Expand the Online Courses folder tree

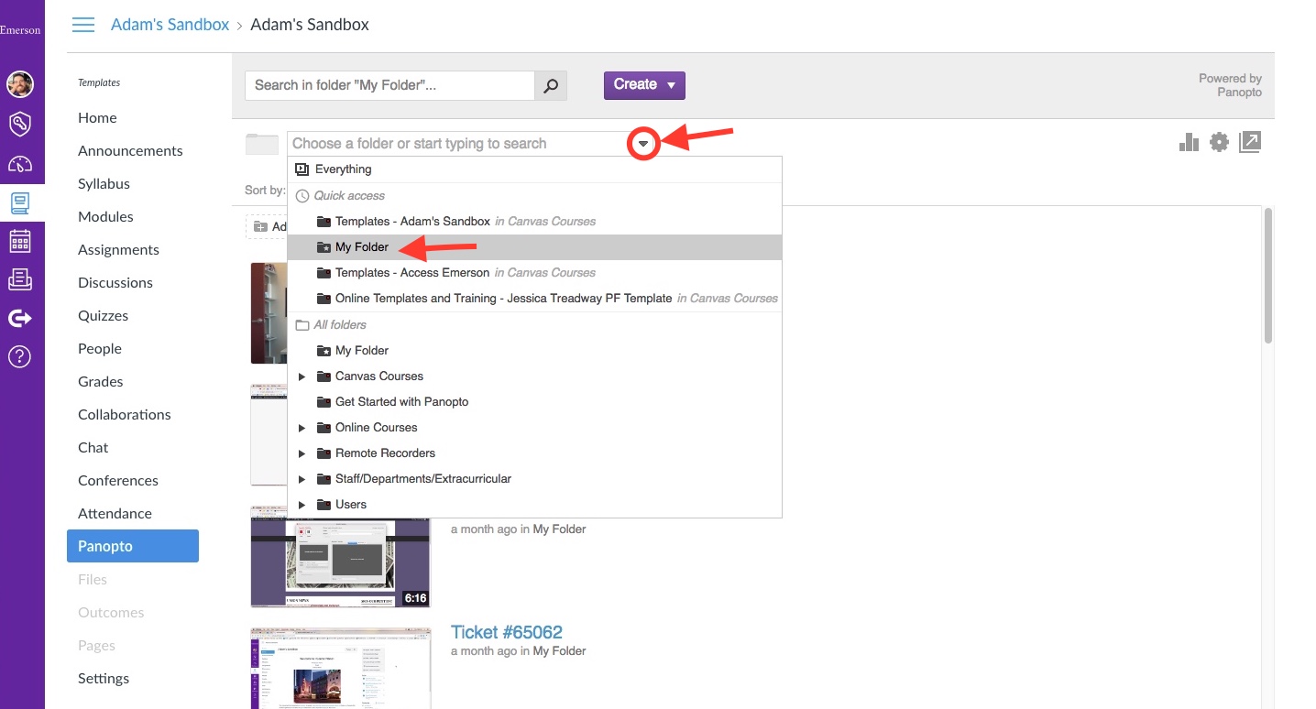click(302, 428)
